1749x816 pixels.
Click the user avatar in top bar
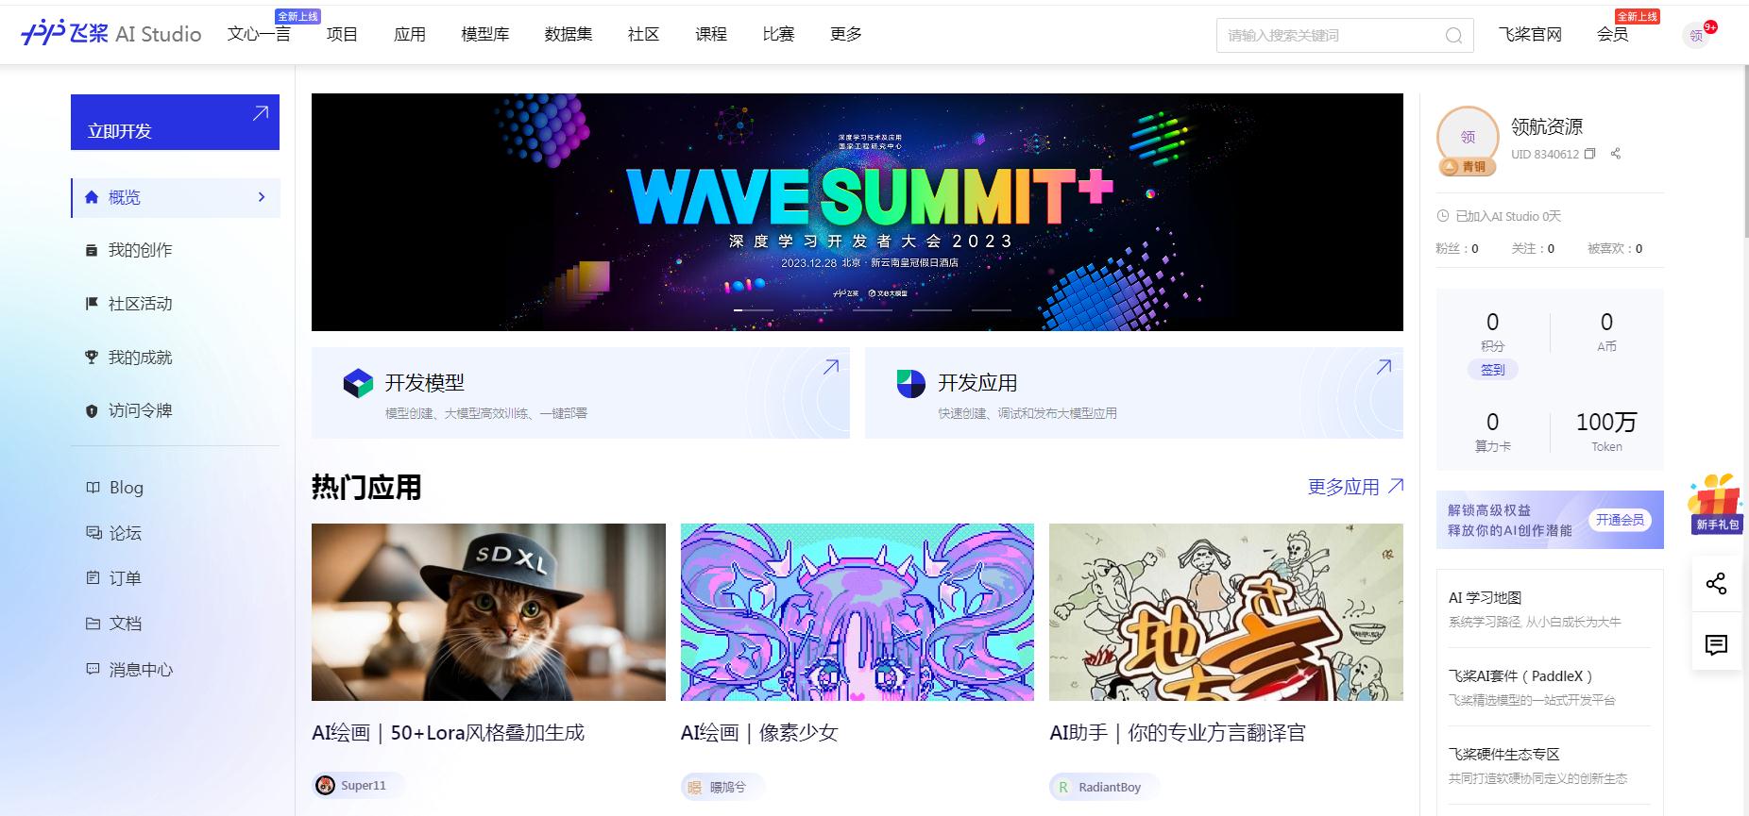click(1696, 36)
